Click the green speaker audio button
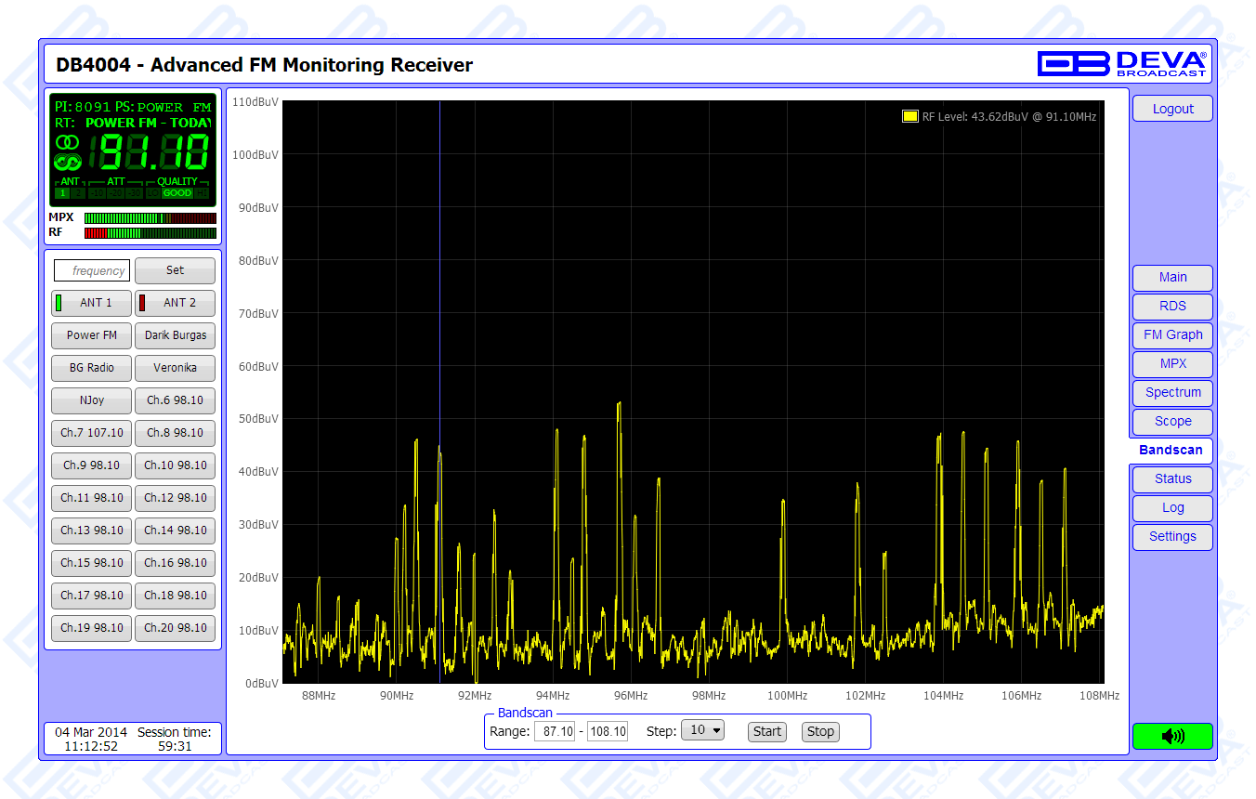 coord(1172,736)
